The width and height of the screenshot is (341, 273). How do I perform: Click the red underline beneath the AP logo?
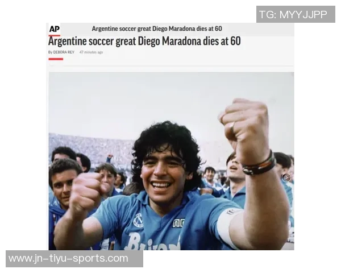point(55,35)
